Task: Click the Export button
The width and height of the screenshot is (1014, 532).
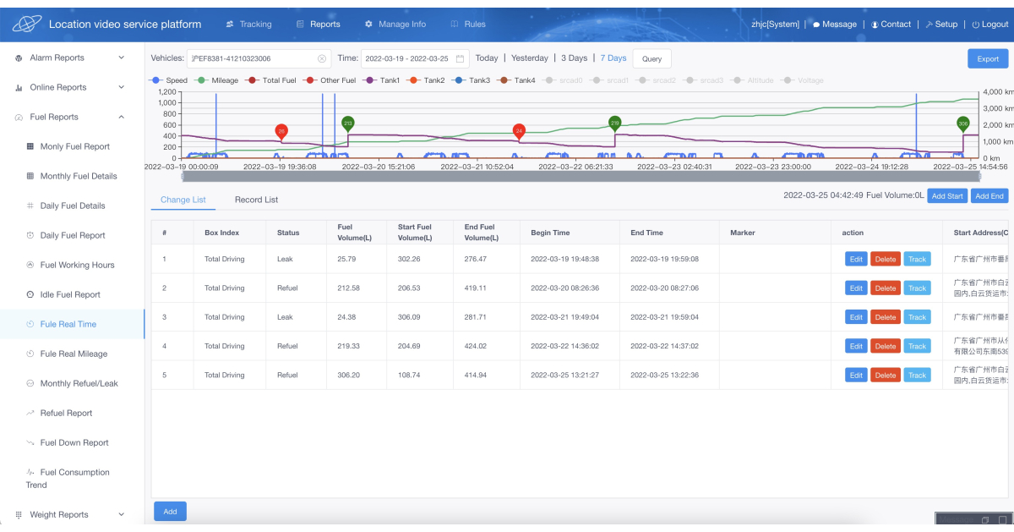Action: click(988, 59)
